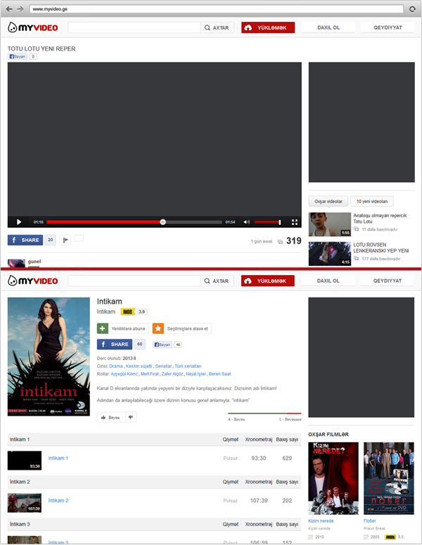The image size is (422, 545).
Task: Mute the video player volume icon
Action: click(246, 222)
